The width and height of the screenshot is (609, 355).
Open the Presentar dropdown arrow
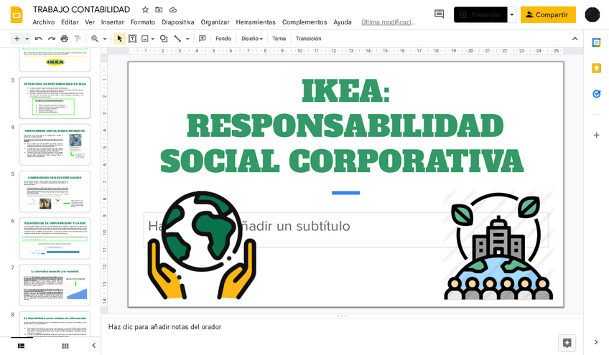pyautogui.click(x=512, y=14)
